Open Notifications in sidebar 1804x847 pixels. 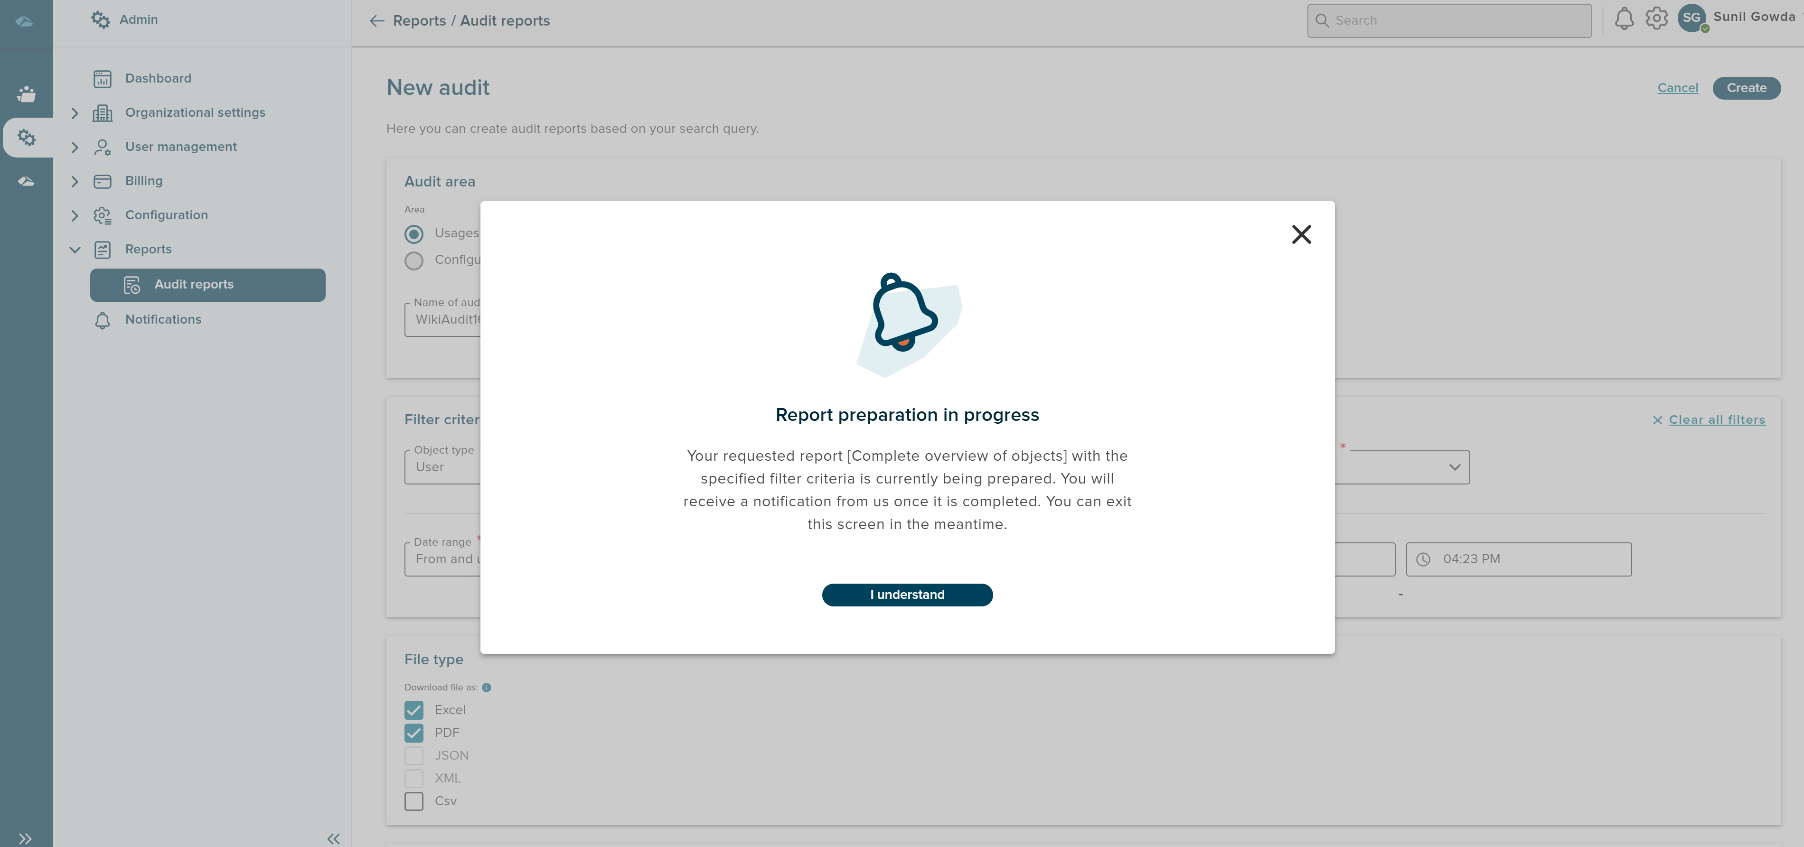(162, 319)
